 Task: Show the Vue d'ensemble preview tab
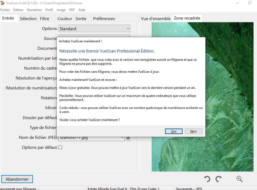click(x=156, y=18)
